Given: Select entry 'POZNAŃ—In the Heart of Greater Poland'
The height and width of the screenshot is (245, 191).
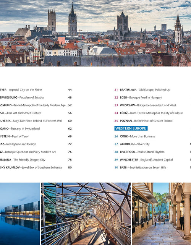Looking at the screenshot, I should click(146, 121).
